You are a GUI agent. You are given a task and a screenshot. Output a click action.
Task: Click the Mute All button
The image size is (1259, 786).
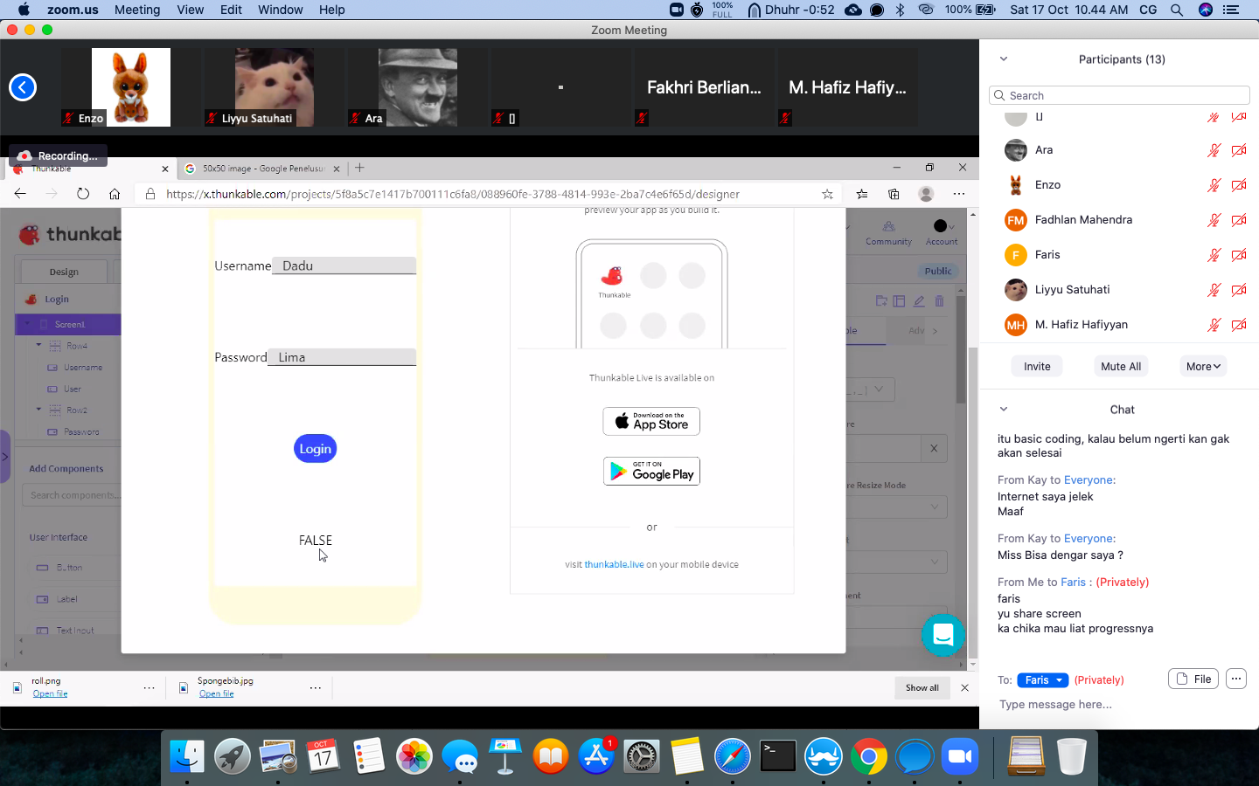click(1121, 366)
